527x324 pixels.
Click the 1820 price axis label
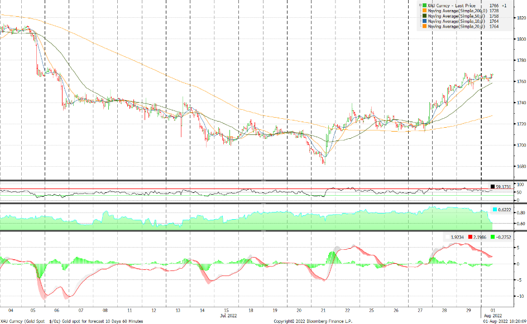pyautogui.click(x=521, y=18)
